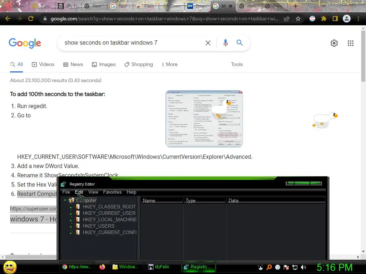This screenshot has width=366, height=274.
Task: Clear the Google search box
Action: tap(208, 43)
